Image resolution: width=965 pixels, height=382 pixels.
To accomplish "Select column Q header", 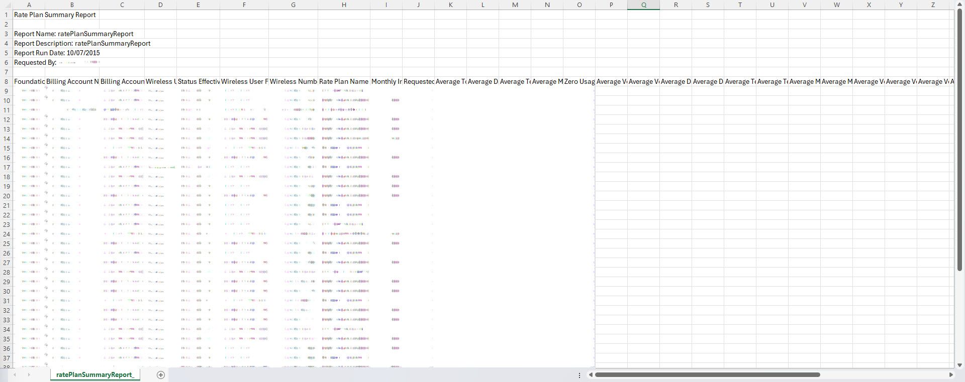I will [x=643, y=5].
